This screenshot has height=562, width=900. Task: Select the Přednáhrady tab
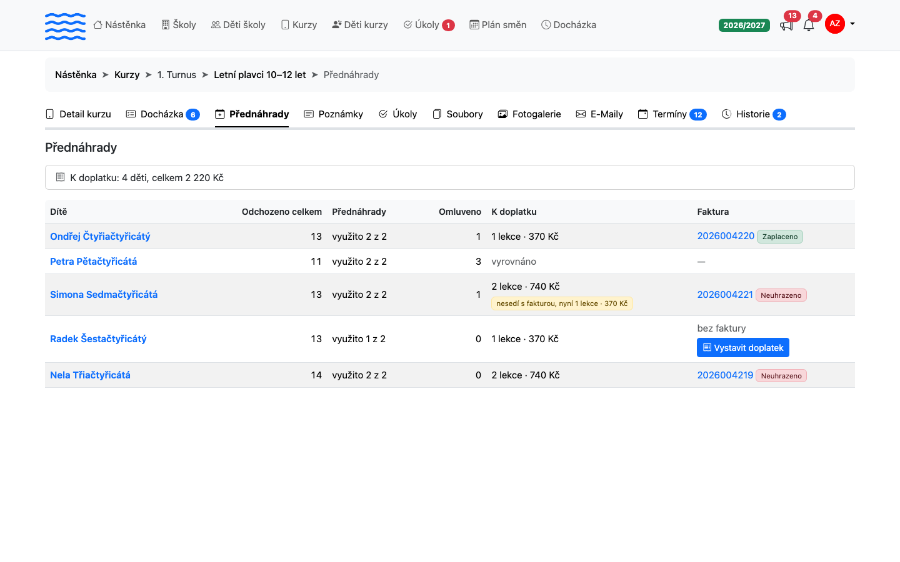252,114
